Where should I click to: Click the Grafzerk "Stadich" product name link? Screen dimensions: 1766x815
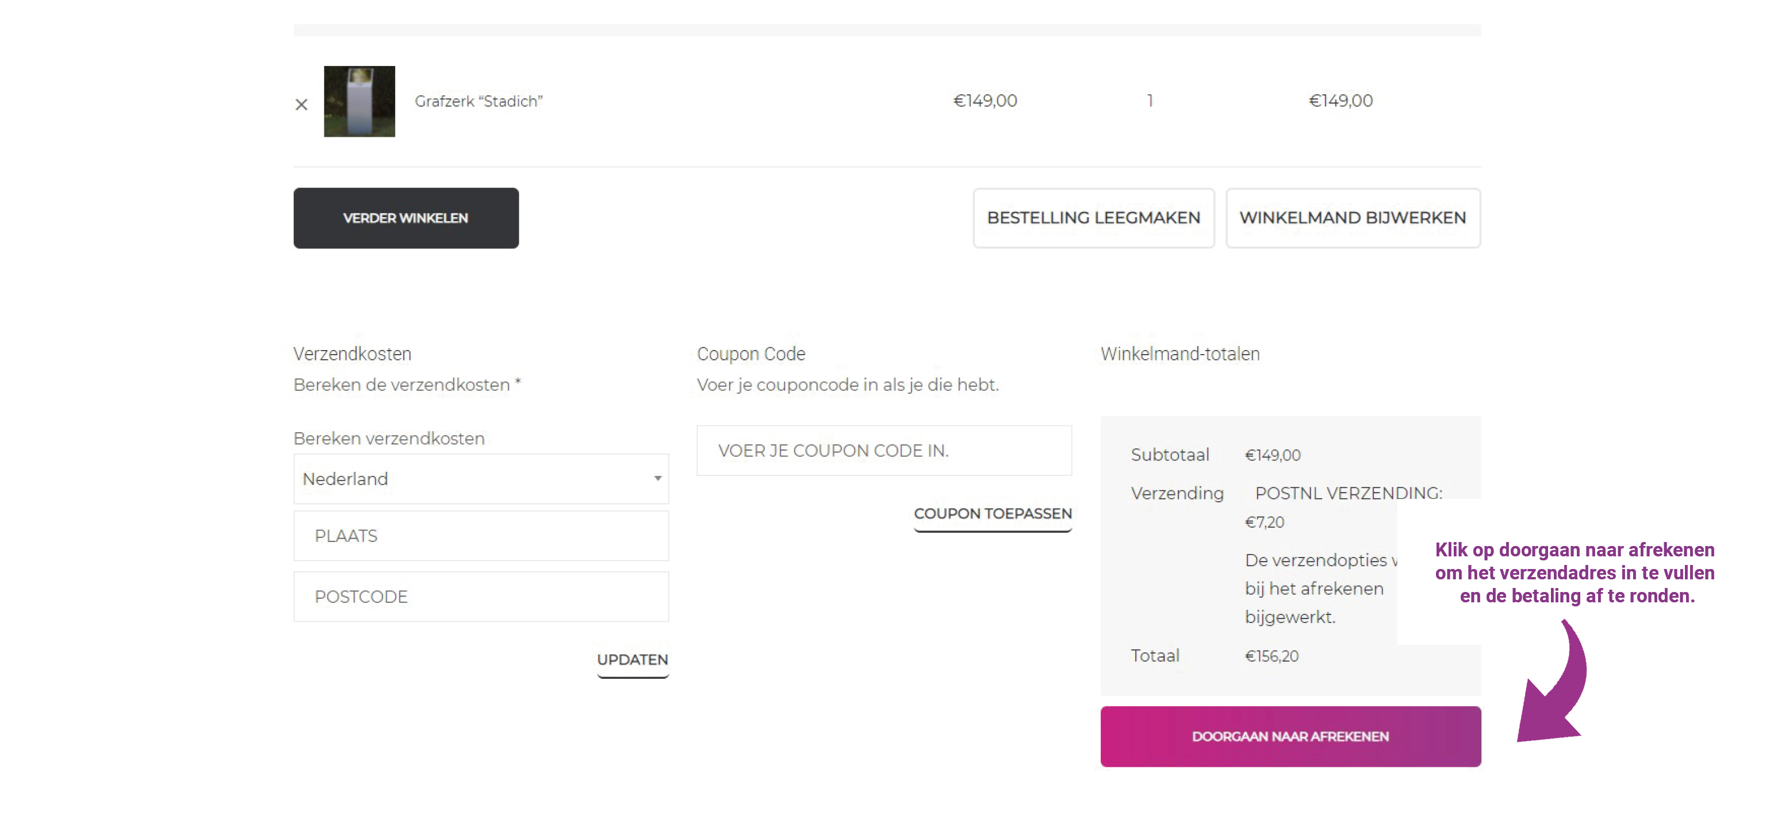(478, 102)
